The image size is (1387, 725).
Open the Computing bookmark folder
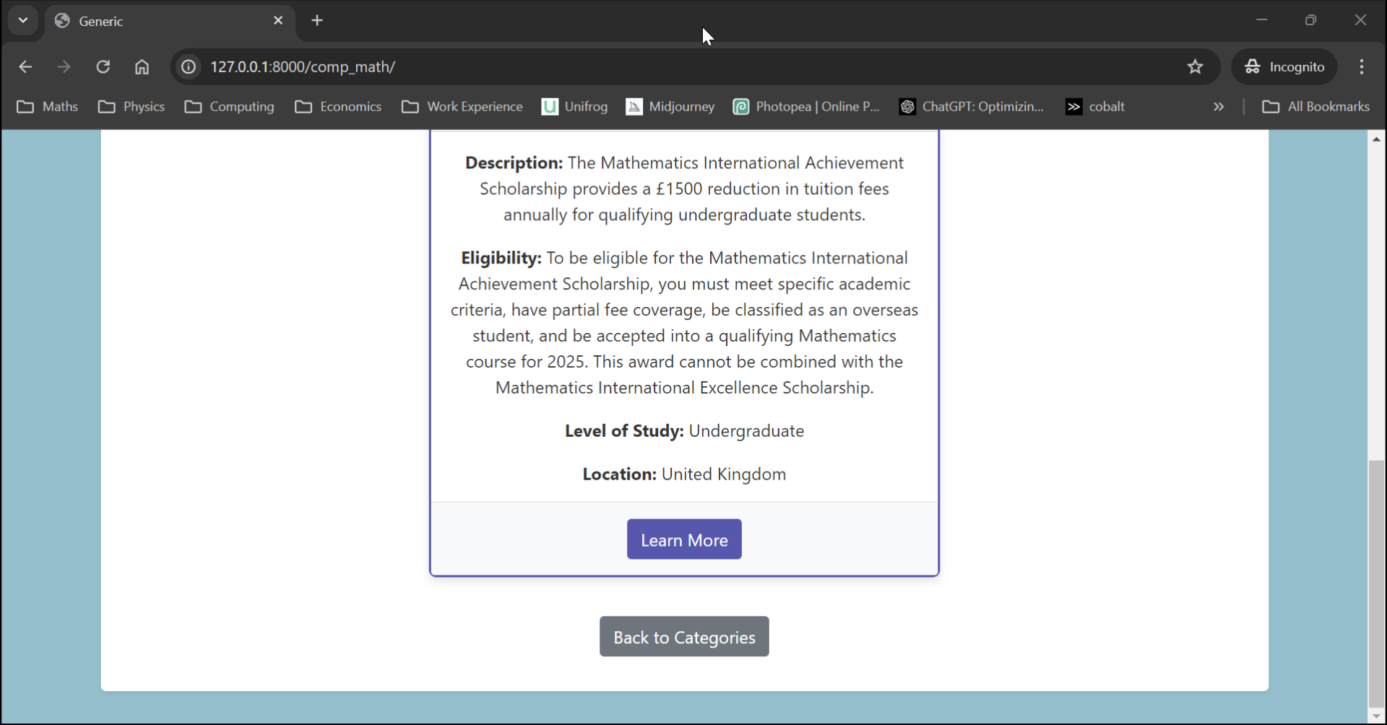click(230, 107)
